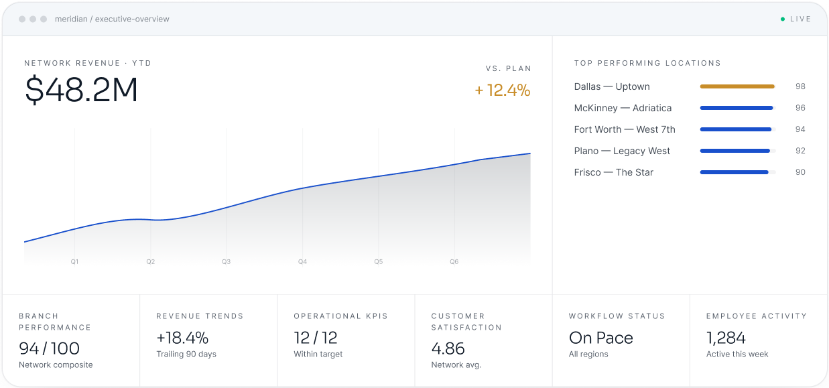
Task: Click the Q5 axis label
Action: click(379, 262)
